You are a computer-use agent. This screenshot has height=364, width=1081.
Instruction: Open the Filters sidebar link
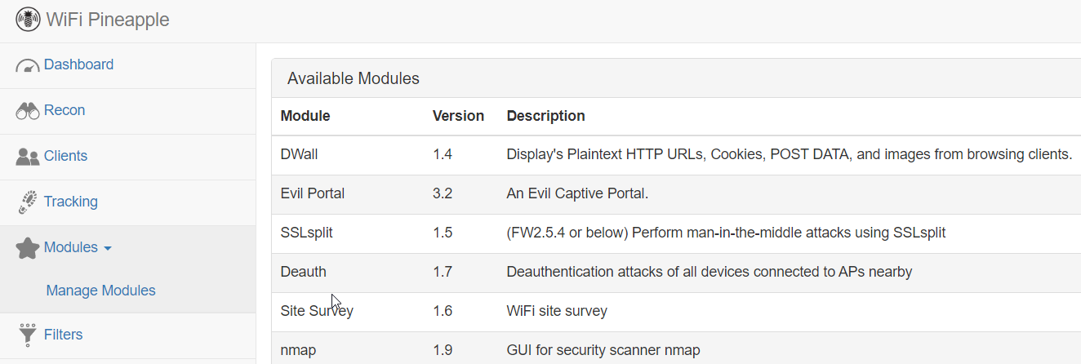pos(63,335)
